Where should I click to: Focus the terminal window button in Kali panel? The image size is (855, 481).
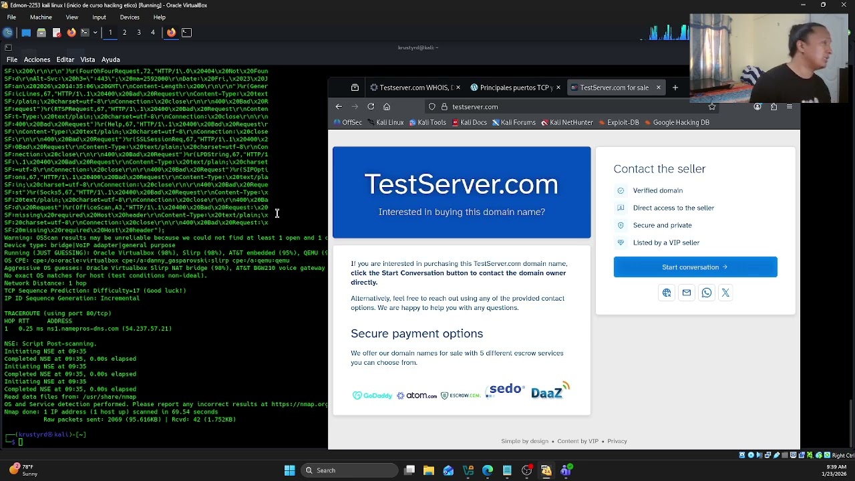[x=187, y=32]
